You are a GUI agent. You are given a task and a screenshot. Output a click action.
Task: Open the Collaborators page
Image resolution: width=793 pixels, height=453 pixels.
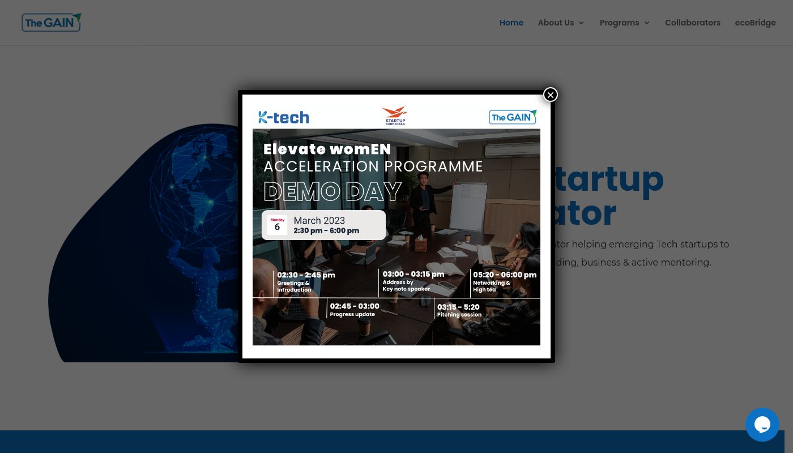coord(693,23)
